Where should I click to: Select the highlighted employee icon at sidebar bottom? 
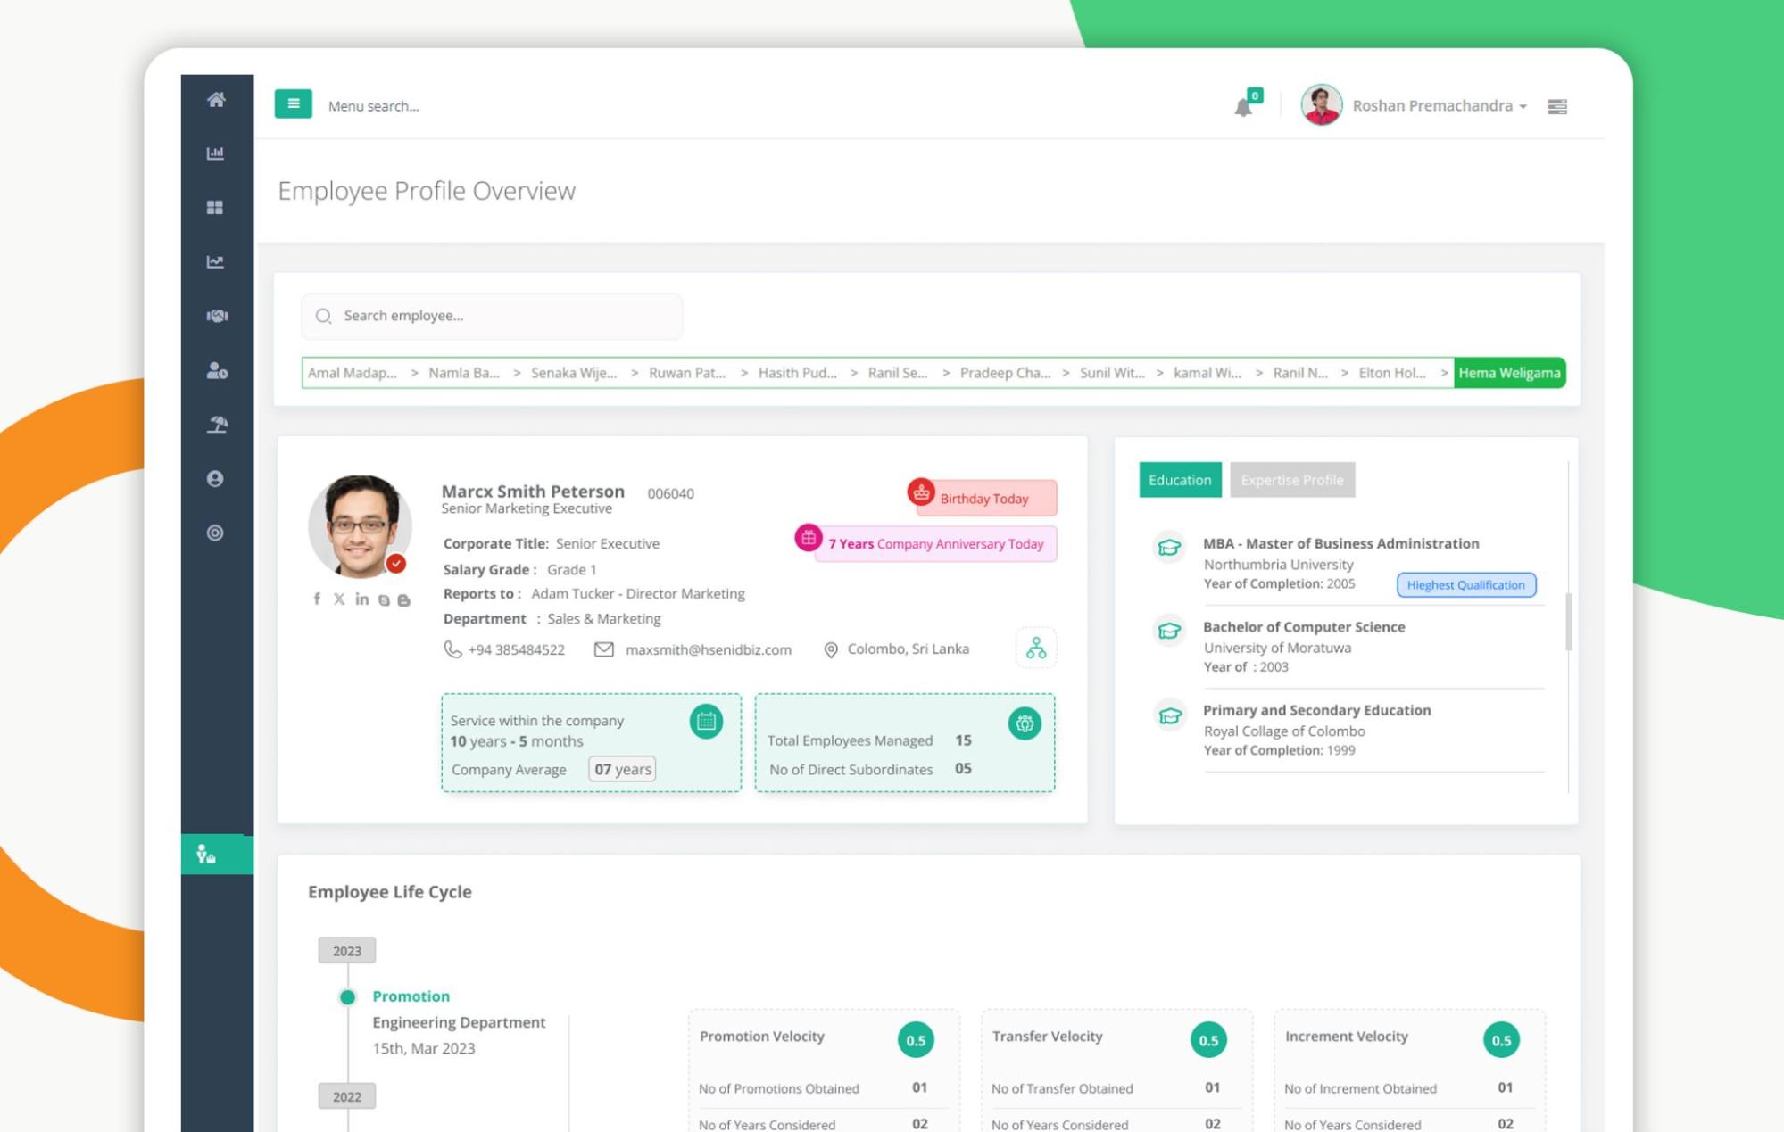[x=205, y=855]
